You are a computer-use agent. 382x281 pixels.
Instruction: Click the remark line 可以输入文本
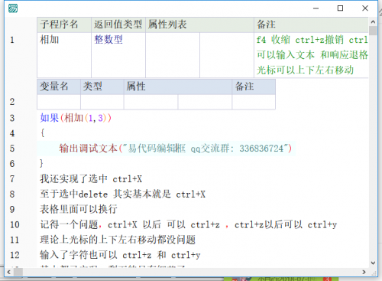coord(312,55)
